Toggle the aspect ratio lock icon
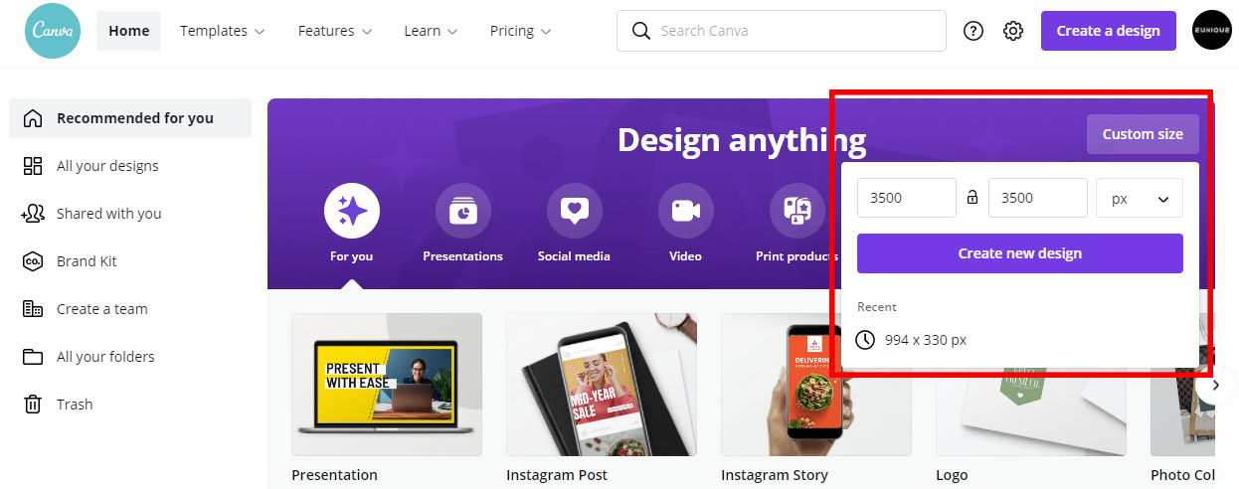1239x489 pixels. [x=973, y=198]
